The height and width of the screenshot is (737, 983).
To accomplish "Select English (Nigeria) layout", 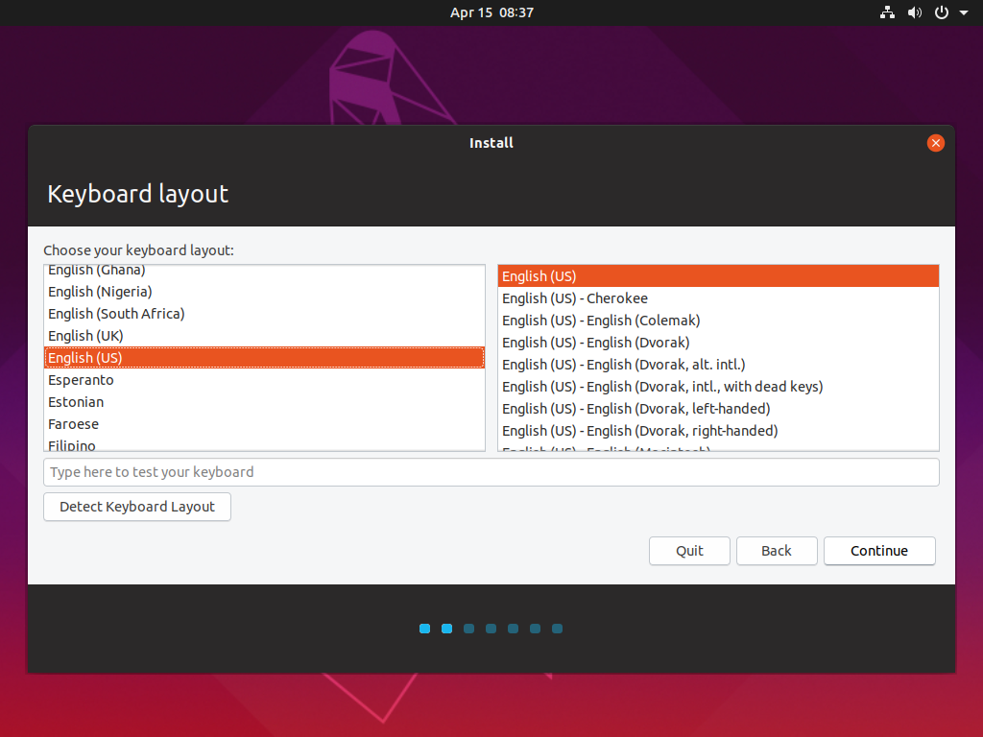I will [265, 292].
